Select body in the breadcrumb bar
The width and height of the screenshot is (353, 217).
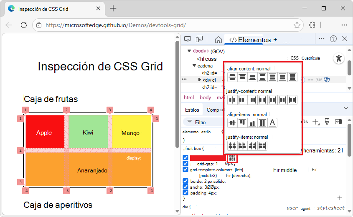click(x=205, y=97)
